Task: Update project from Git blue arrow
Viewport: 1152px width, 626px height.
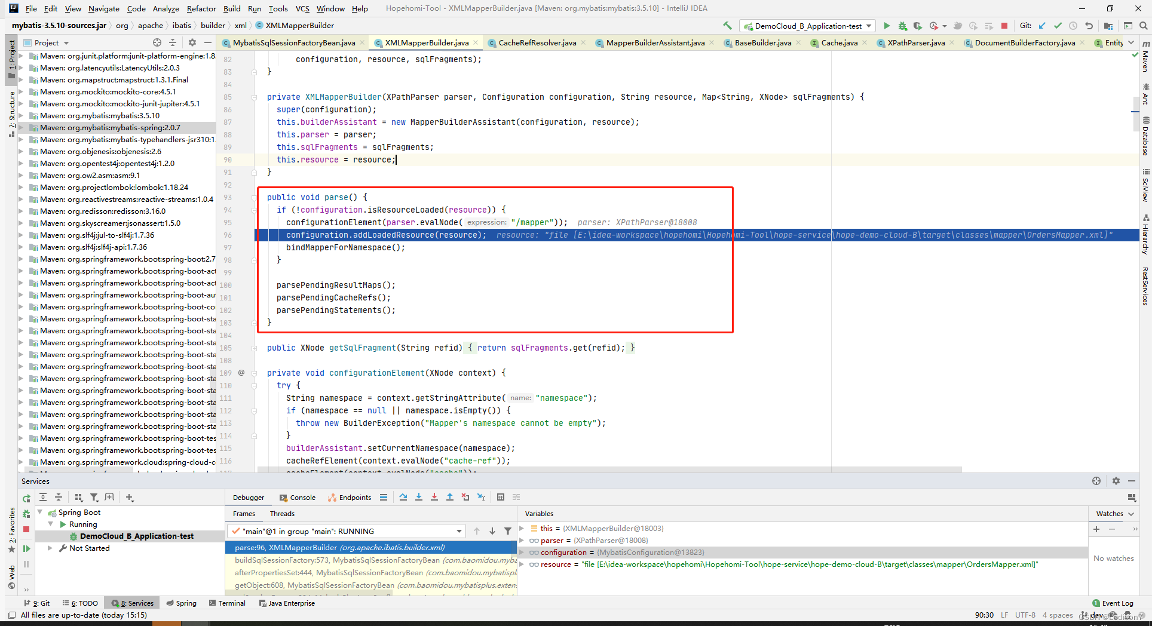Action: click(1042, 26)
